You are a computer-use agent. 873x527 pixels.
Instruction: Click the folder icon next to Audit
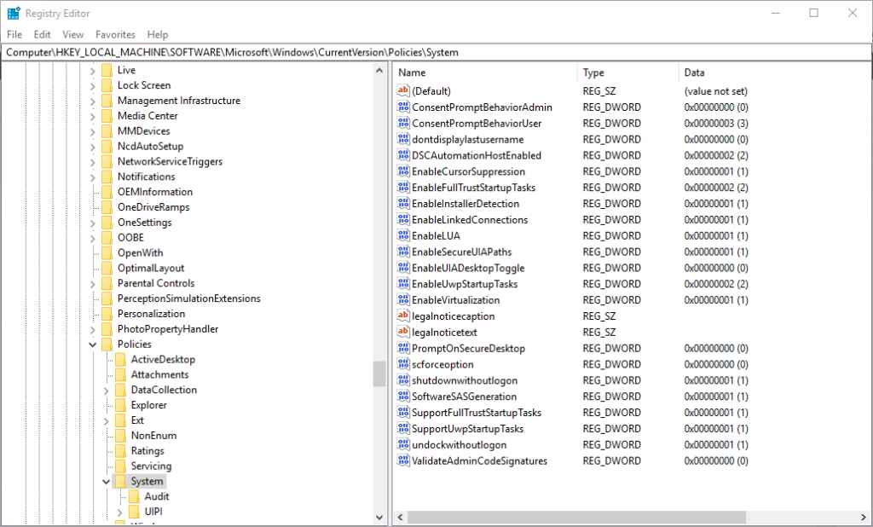[x=134, y=496]
